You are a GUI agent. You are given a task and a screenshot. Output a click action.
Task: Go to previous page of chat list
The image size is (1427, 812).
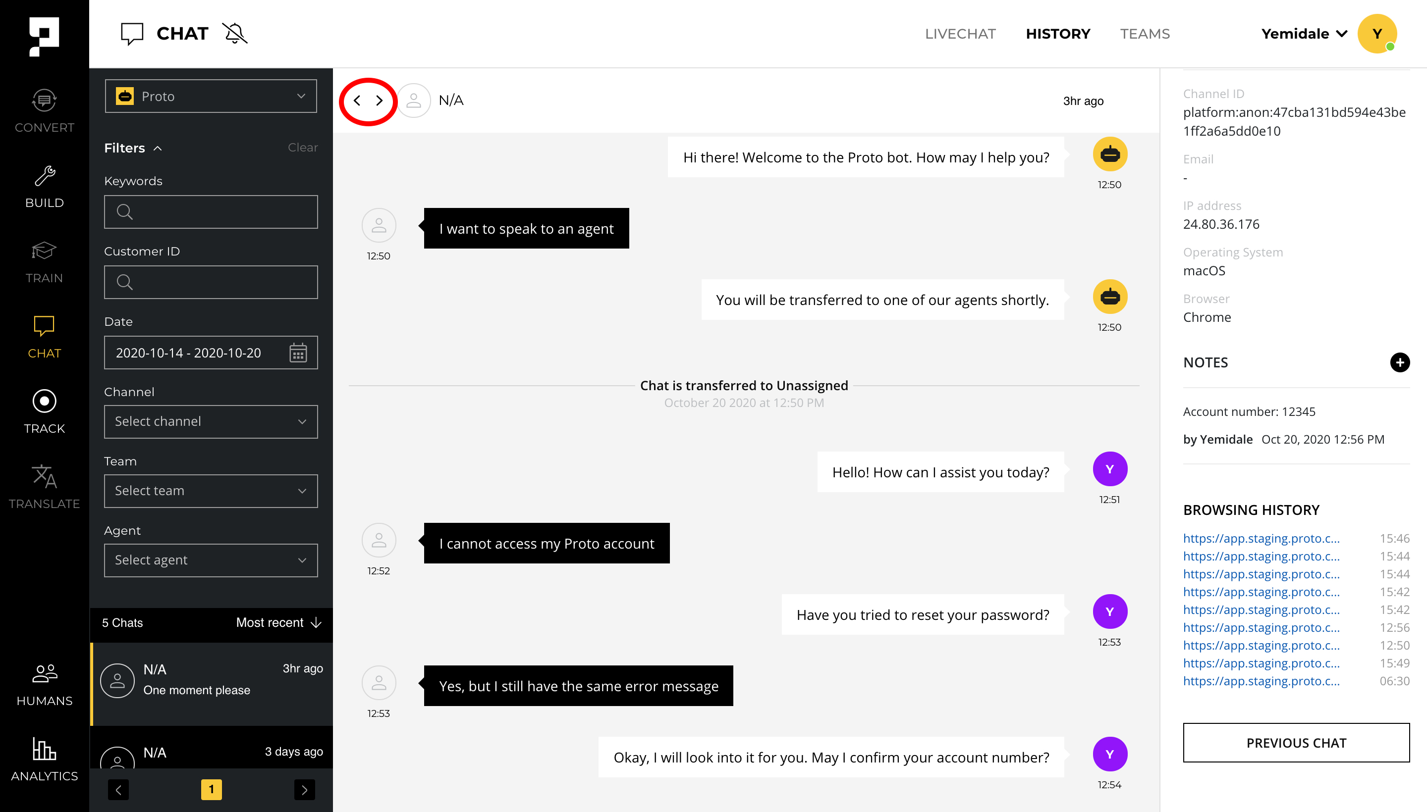[x=118, y=789]
